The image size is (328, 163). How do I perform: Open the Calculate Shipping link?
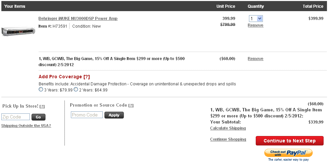point(228,128)
